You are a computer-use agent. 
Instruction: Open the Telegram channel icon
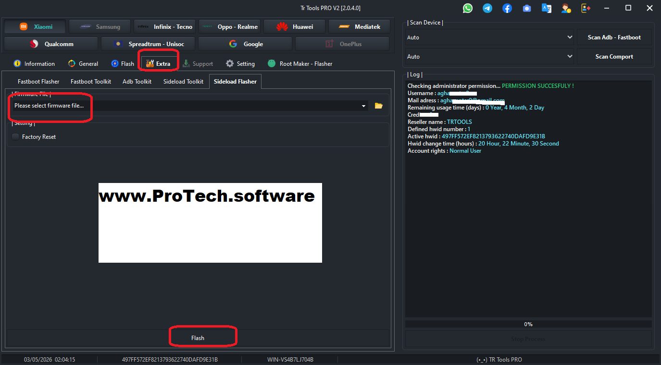click(487, 8)
